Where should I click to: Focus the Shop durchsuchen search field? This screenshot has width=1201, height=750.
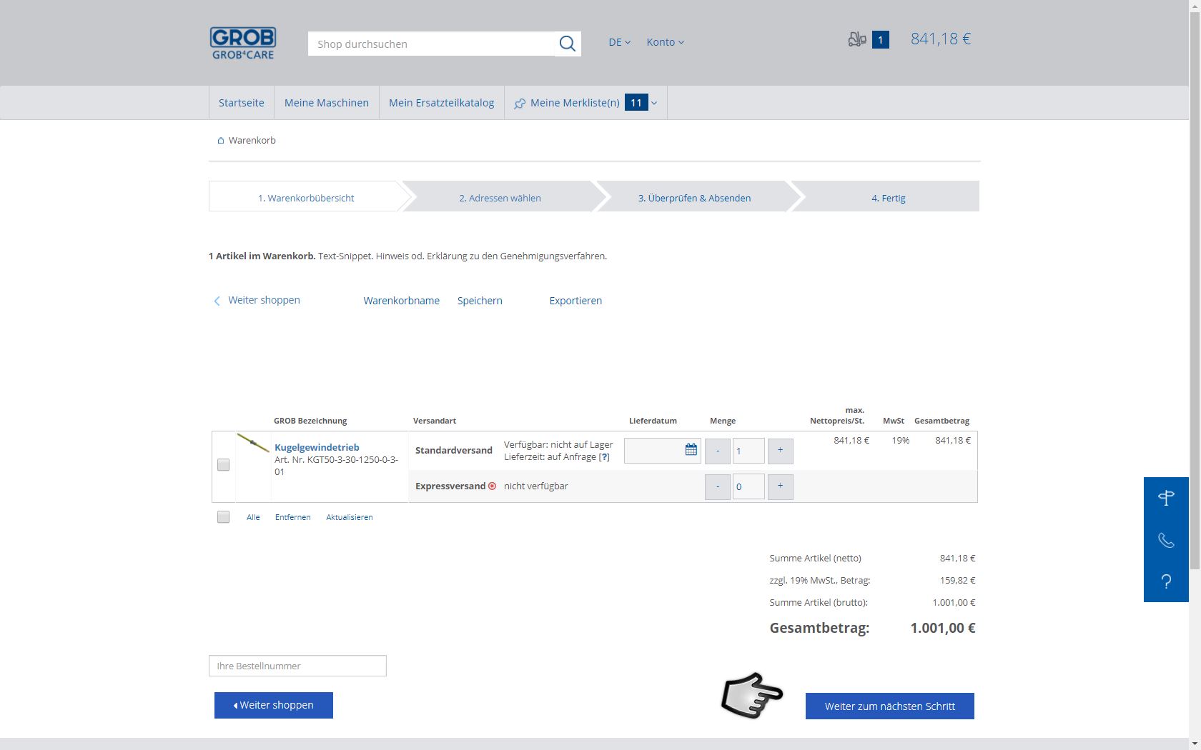click(x=432, y=44)
